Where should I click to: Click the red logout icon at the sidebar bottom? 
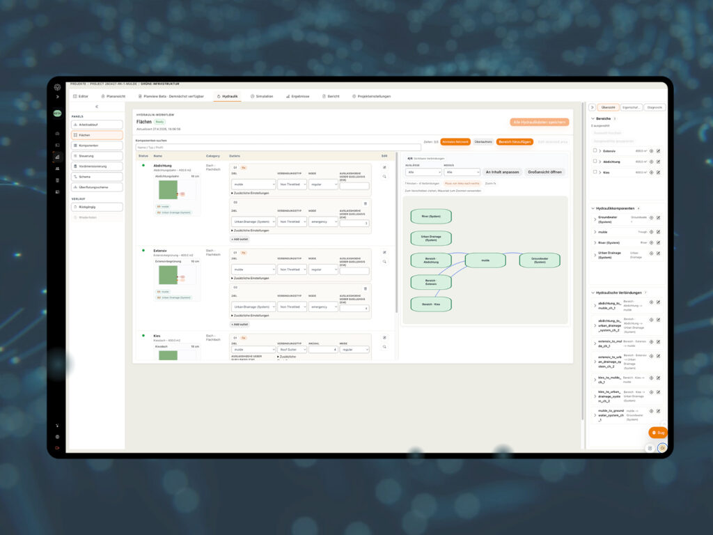click(x=57, y=448)
